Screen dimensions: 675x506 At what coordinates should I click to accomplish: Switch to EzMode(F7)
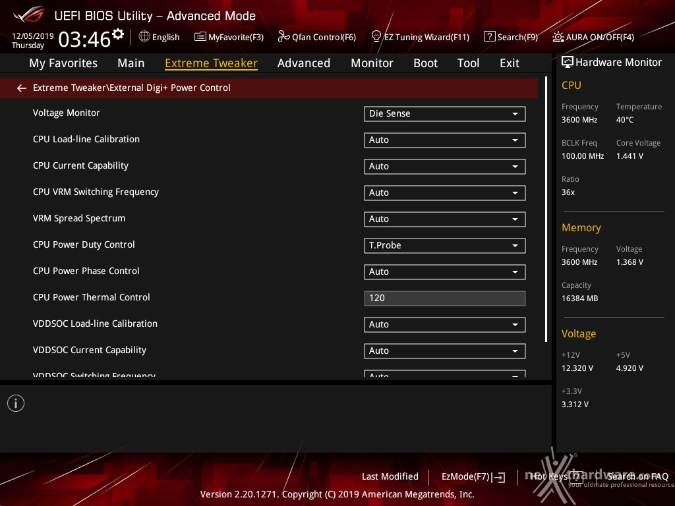click(465, 477)
